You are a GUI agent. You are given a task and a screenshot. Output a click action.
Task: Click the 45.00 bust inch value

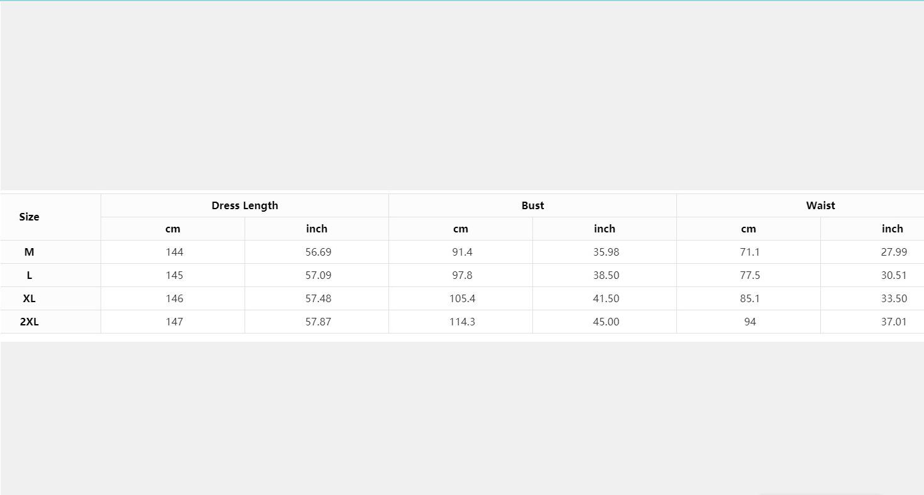pyautogui.click(x=606, y=322)
